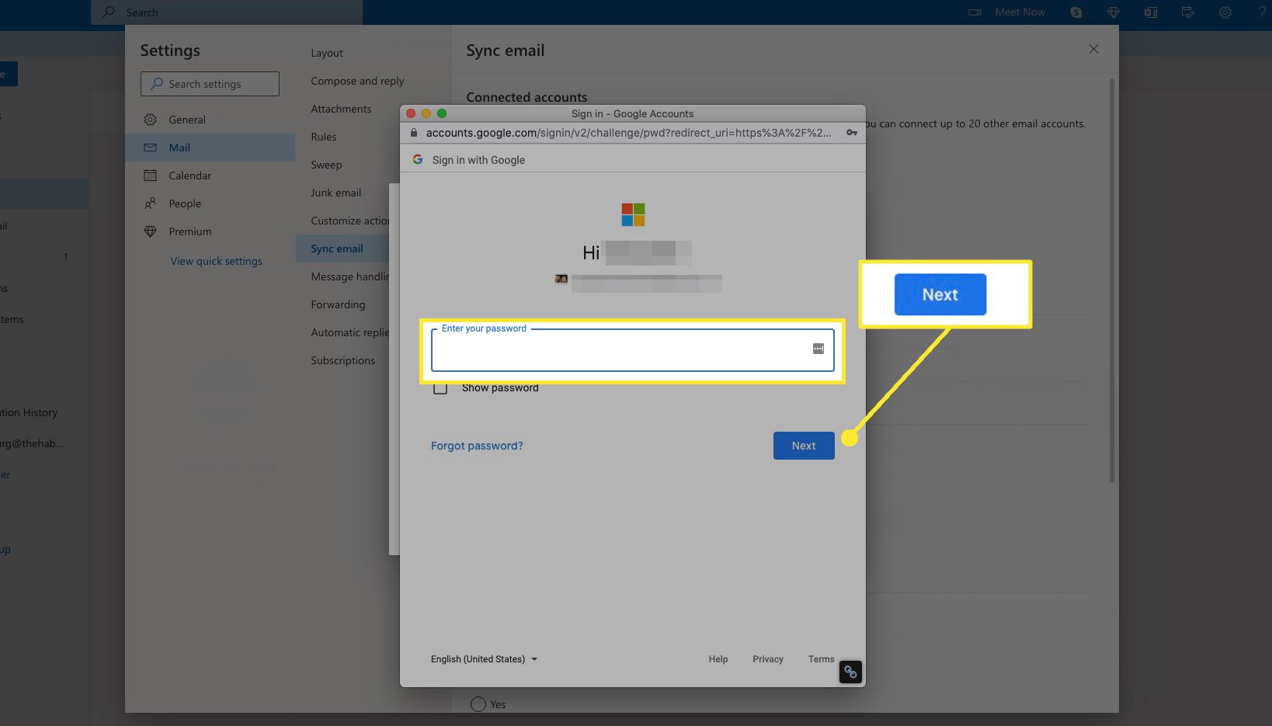Click the link icon at popup corner
This screenshot has height=726, width=1272.
tap(850, 672)
